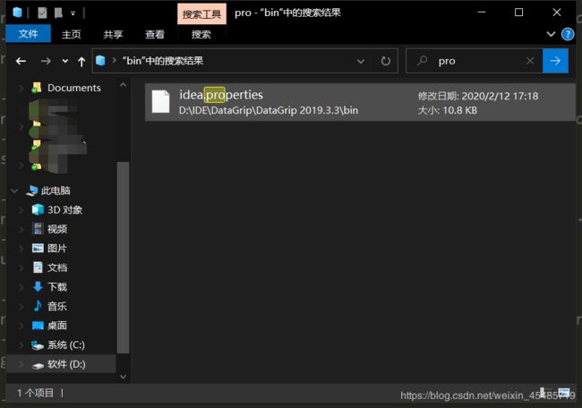Open the 文件 ribbon tab

29,34
